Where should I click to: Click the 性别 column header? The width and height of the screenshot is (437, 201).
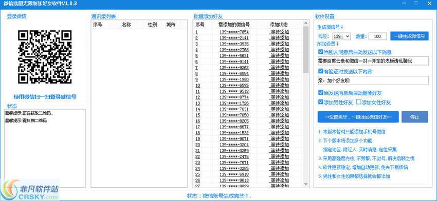152,25
